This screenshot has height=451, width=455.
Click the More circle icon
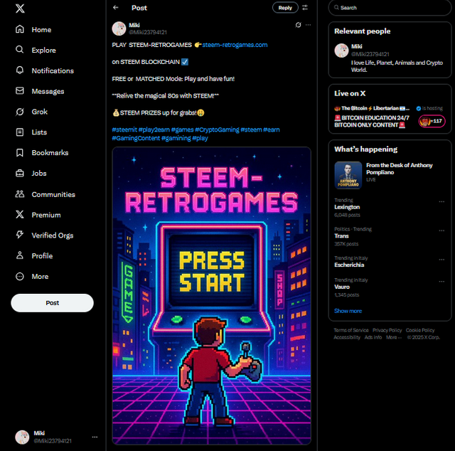click(20, 276)
